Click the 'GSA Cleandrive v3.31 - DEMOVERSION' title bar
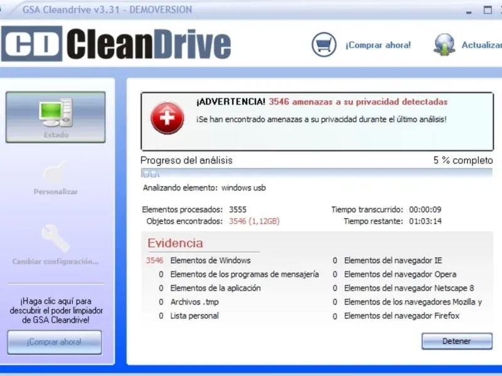The image size is (502, 376). click(107, 9)
